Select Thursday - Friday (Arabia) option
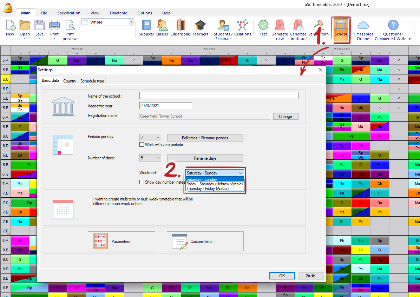 [x=215, y=189]
